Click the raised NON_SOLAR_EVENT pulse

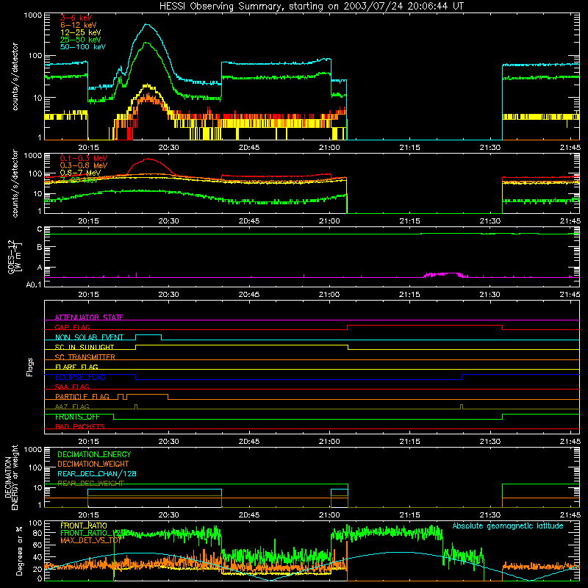(148, 335)
